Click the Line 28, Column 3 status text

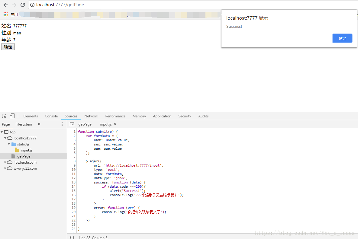point(93,237)
